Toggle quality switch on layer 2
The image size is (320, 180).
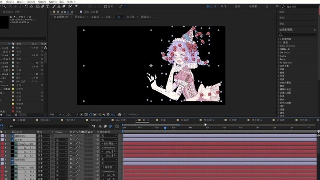point(77,140)
